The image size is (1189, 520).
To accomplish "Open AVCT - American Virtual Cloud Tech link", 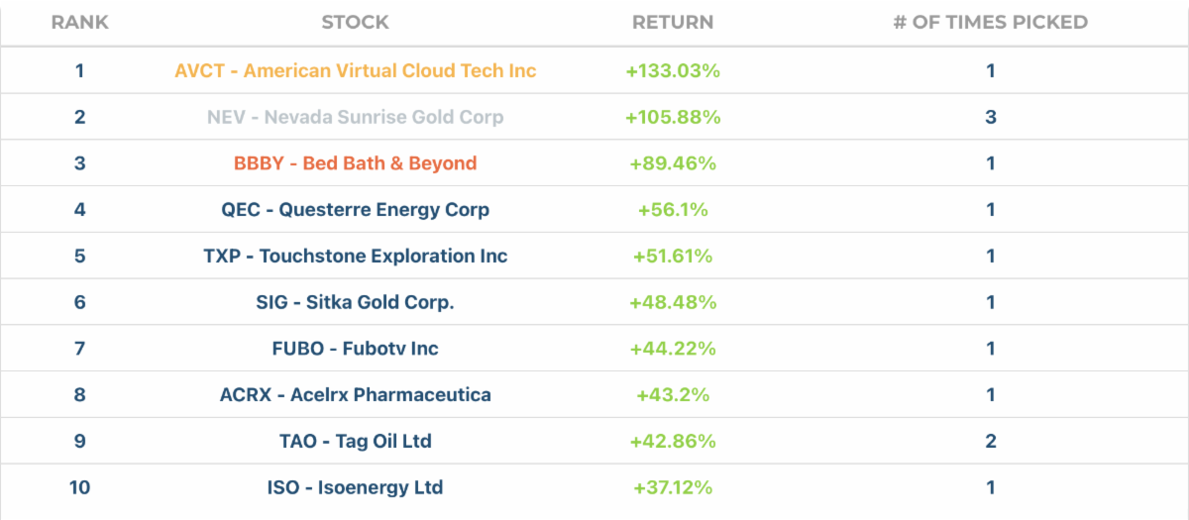I will [x=356, y=70].
